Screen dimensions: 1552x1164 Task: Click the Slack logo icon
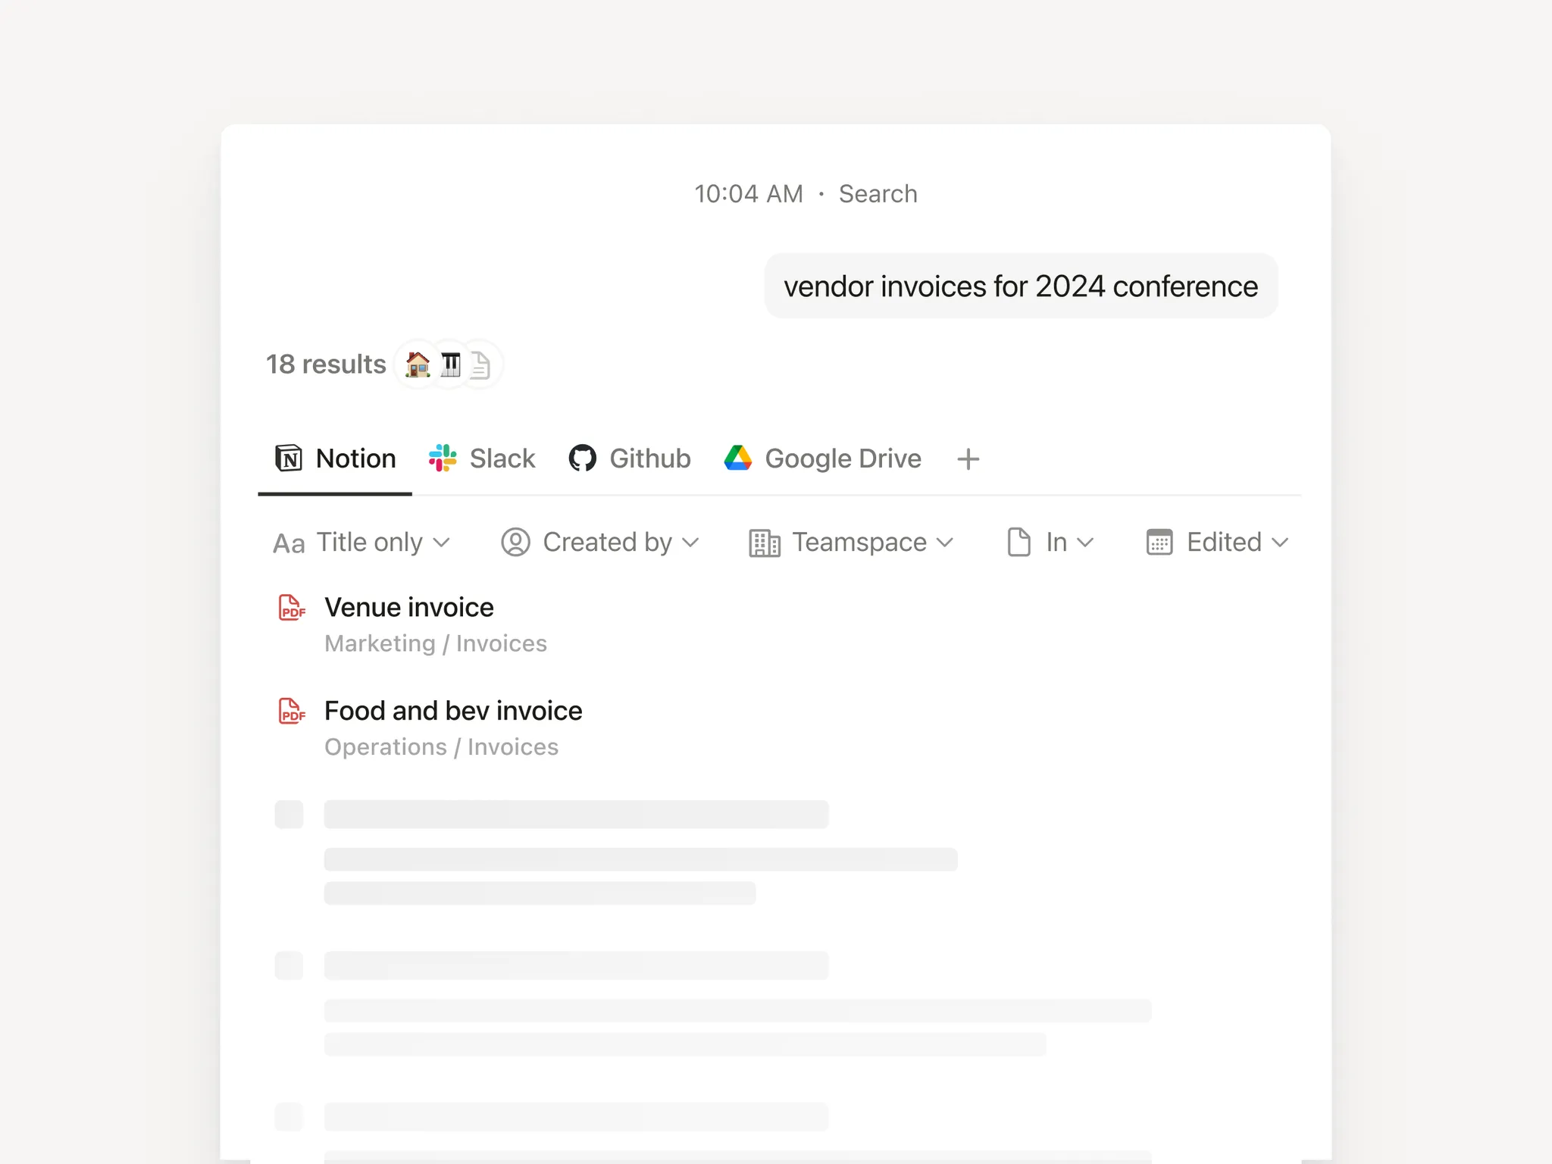click(443, 458)
